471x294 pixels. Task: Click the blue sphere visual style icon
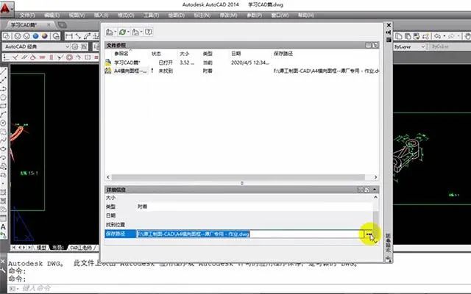click(36, 36)
